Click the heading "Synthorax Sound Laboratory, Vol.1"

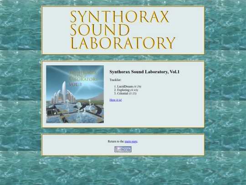coord(144,72)
